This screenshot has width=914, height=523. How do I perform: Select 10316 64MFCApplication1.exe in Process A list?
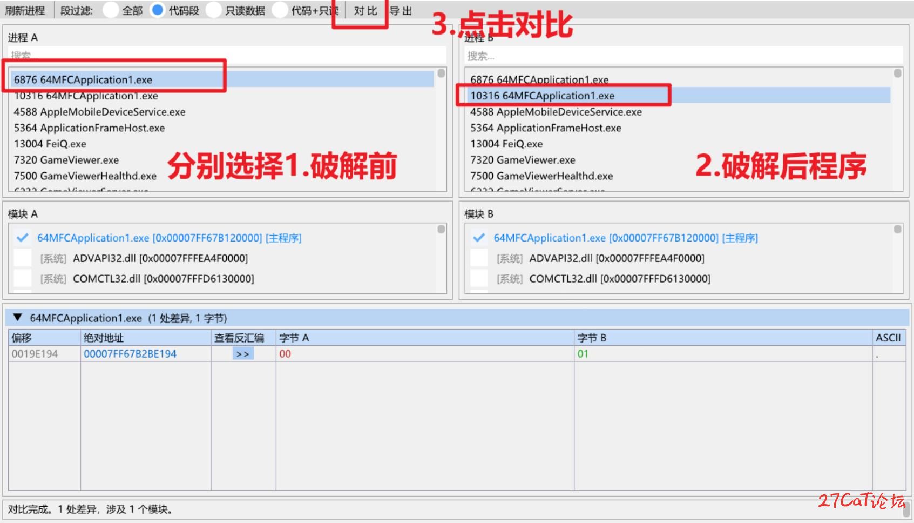click(x=222, y=96)
